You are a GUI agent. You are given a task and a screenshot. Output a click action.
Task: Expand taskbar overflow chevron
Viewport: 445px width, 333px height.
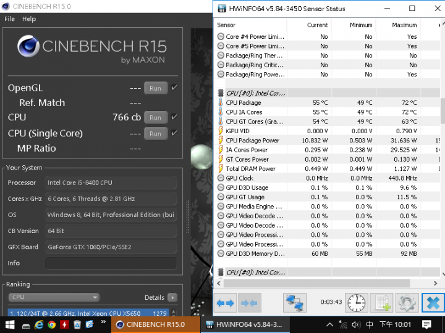103,322
